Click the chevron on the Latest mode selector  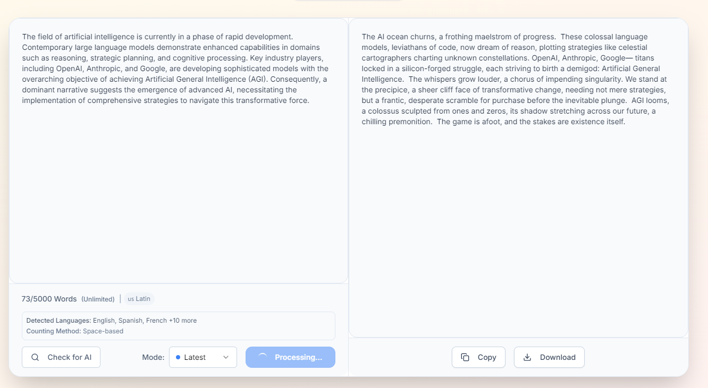click(225, 357)
